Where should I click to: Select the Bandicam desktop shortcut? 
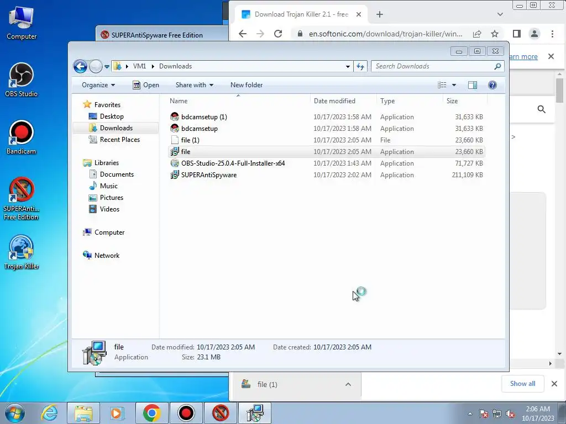[22, 137]
